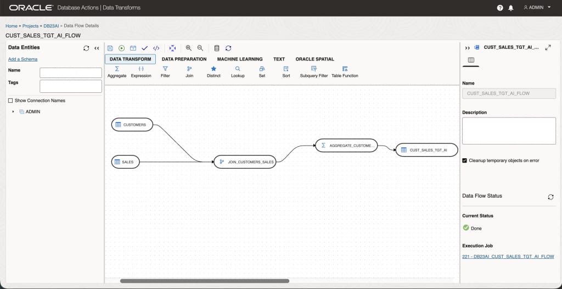Switch to the DATA PREPARATION tab
The height and width of the screenshot is (289, 562).
pyautogui.click(x=184, y=59)
